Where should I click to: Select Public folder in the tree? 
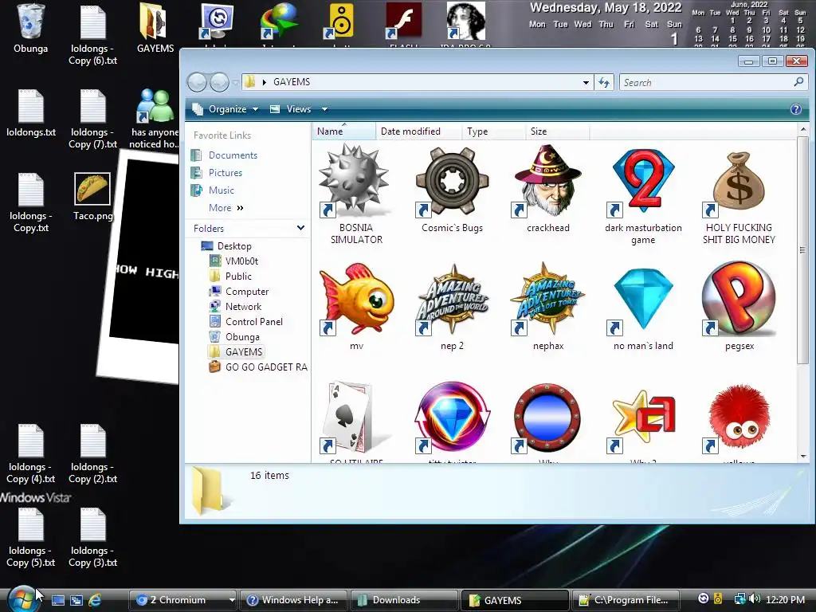click(x=238, y=277)
